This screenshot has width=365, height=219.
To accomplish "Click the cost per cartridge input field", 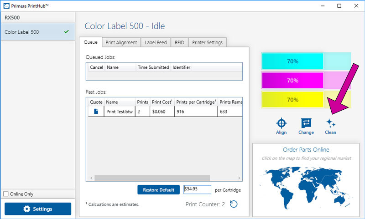I will click(x=197, y=189).
